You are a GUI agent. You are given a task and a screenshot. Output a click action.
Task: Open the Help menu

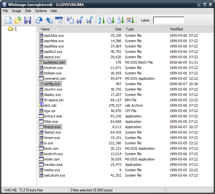tap(54, 11)
